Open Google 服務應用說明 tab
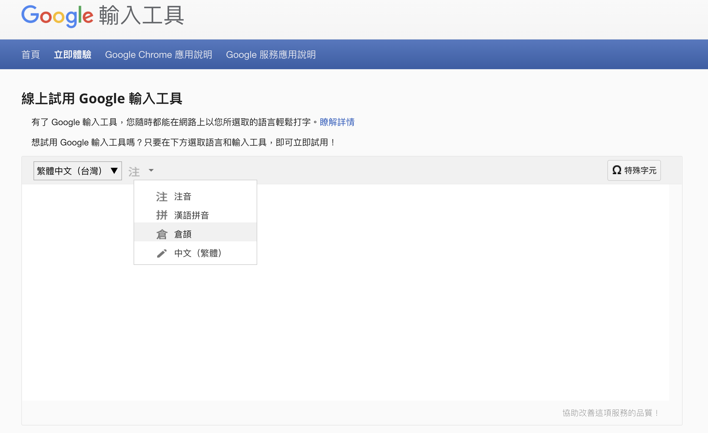Screen dimensions: 708x433 click(271, 55)
